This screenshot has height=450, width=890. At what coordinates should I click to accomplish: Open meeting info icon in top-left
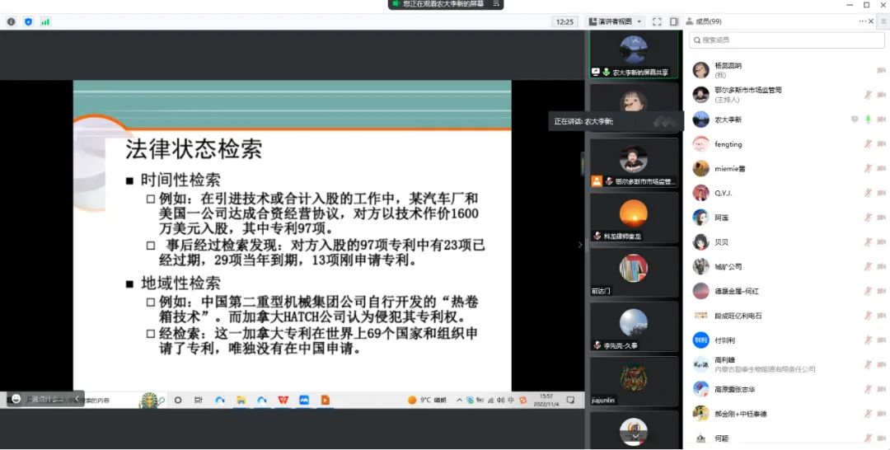pos(12,21)
